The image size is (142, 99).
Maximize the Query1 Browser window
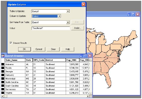pyautogui.click(x=85, y=56)
